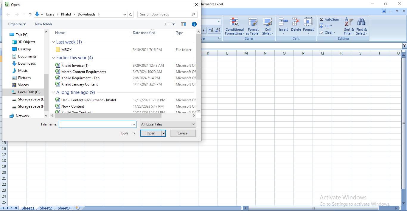The image size is (407, 211).
Task: Select Local Disk (C:) drive
Action: pos(26,92)
